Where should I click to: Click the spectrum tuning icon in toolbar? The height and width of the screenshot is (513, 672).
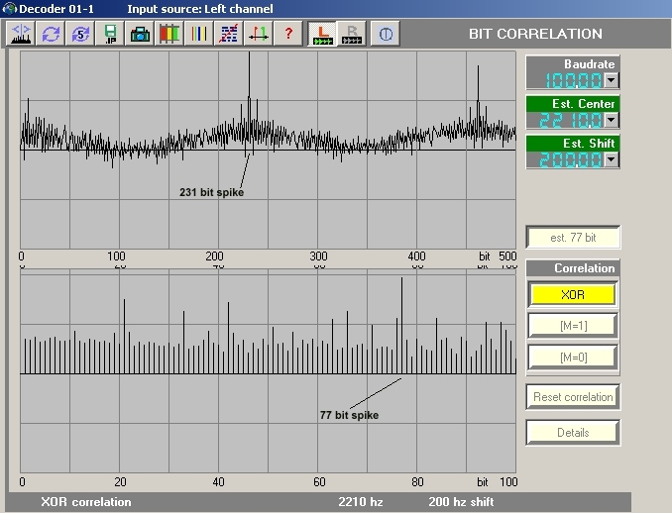coord(21,34)
